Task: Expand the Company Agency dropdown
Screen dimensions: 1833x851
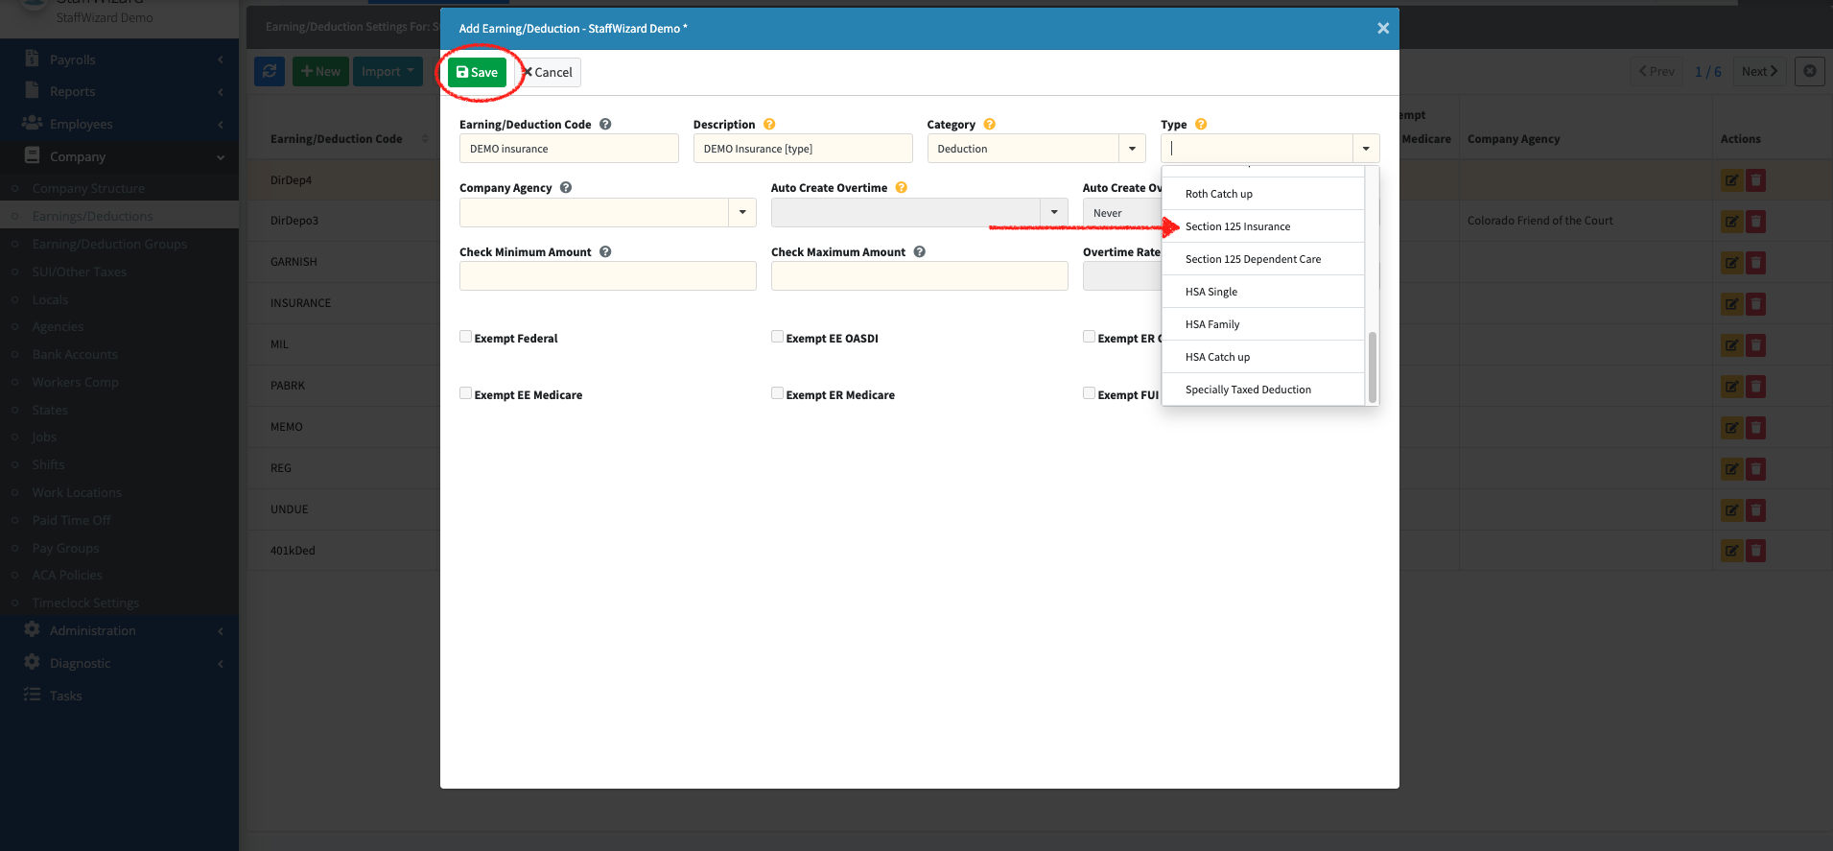Action: coord(742,212)
